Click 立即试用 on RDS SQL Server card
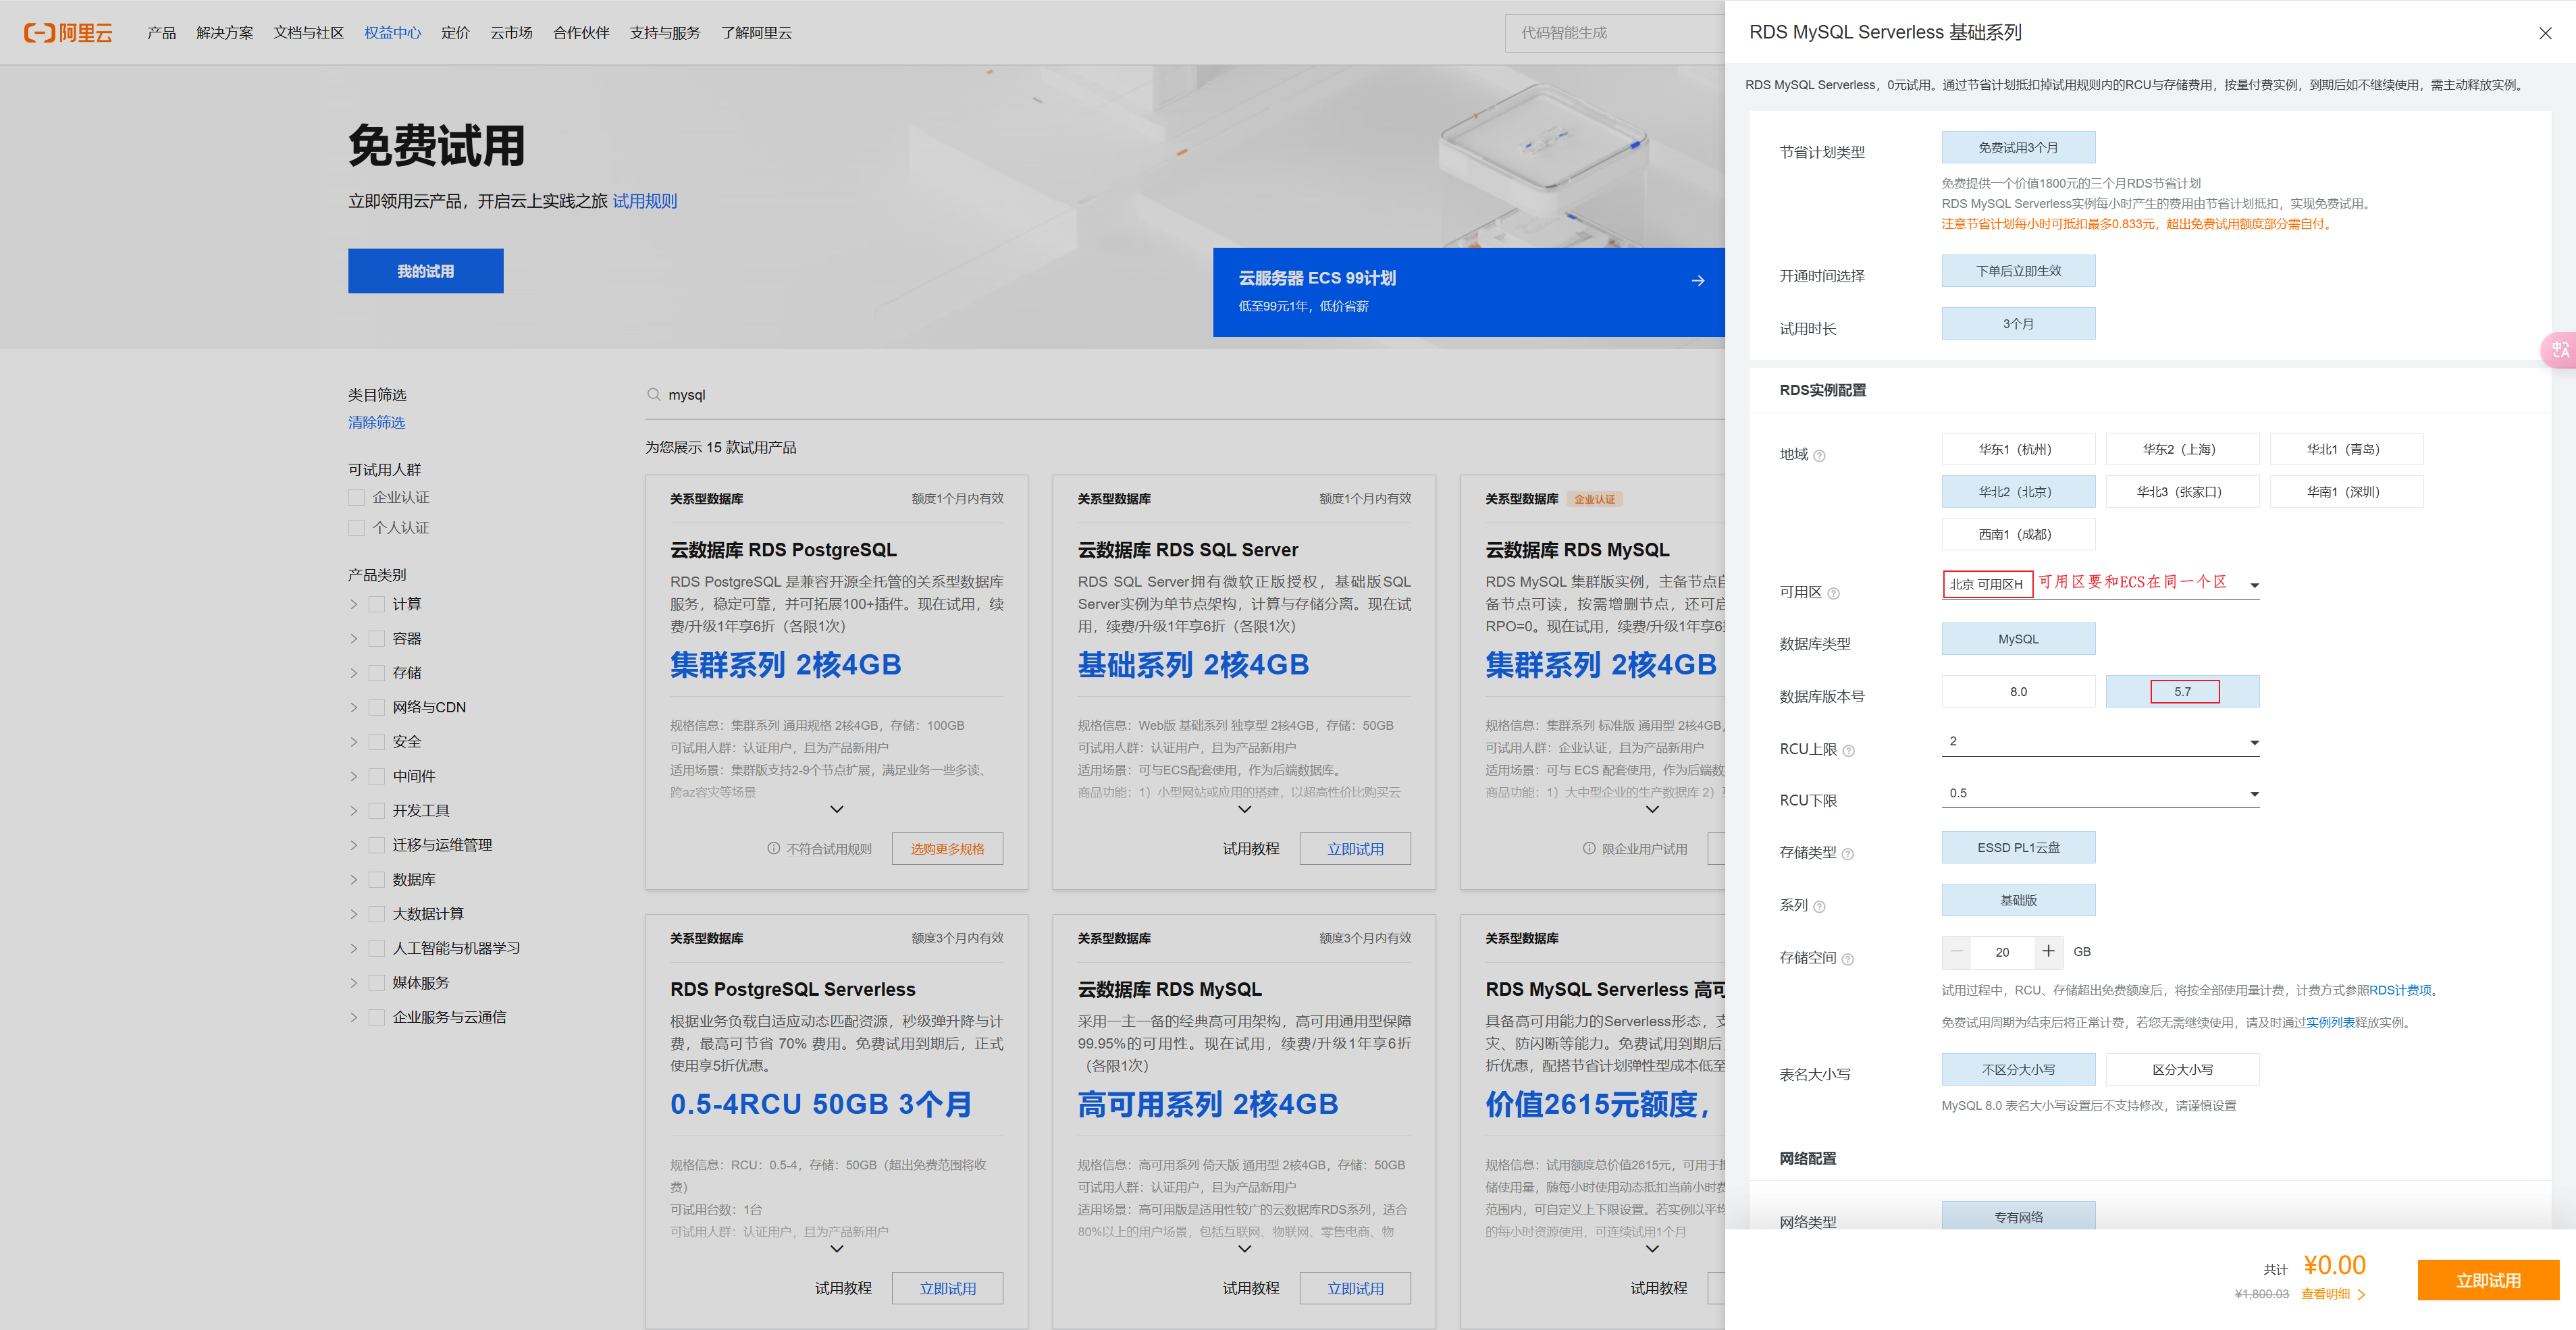 pyautogui.click(x=1355, y=849)
